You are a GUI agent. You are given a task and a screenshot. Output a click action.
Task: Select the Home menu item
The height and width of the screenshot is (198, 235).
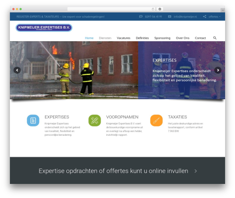tap(89, 38)
